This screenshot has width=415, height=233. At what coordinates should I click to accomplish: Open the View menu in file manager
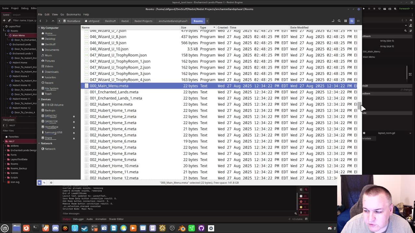coord(55,14)
